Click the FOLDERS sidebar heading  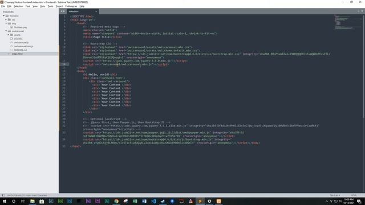click(x=9, y=12)
